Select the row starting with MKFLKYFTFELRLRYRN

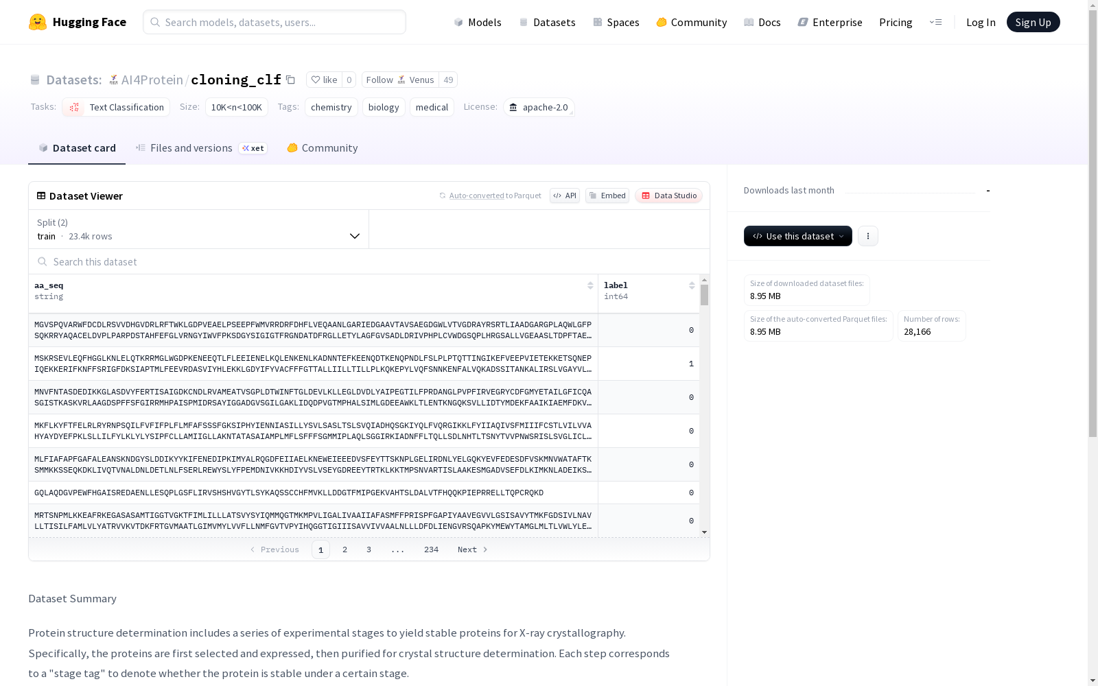(x=364, y=431)
